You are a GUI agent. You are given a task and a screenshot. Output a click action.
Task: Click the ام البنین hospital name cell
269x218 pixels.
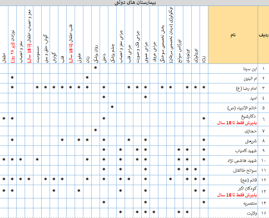(x=233, y=78)
